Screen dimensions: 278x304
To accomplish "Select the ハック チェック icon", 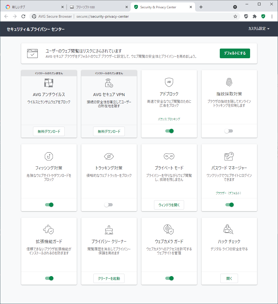I will pos(229,230).
